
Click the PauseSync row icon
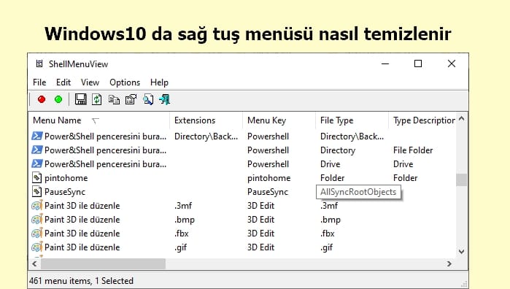point(36,192)
